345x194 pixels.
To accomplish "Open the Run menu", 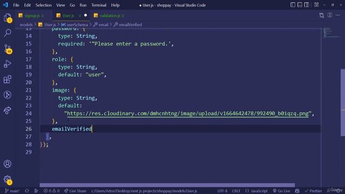I will pos(83,5).
